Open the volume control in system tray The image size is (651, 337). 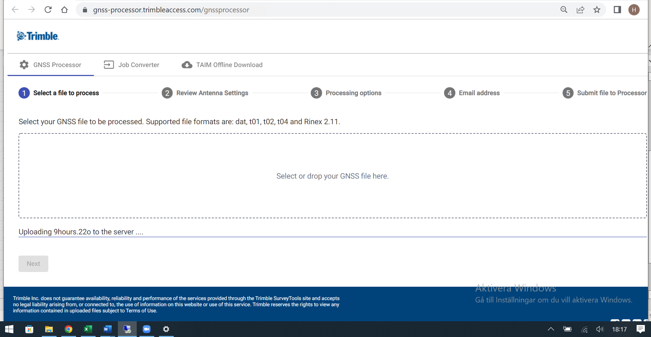tap(600, 329)
